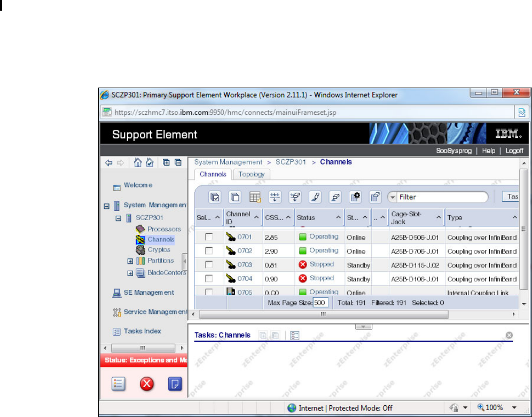Click the operating system messages note icon
Image resolution: width=532 pixels, height=417 pixels.
[x=175, y=384]
